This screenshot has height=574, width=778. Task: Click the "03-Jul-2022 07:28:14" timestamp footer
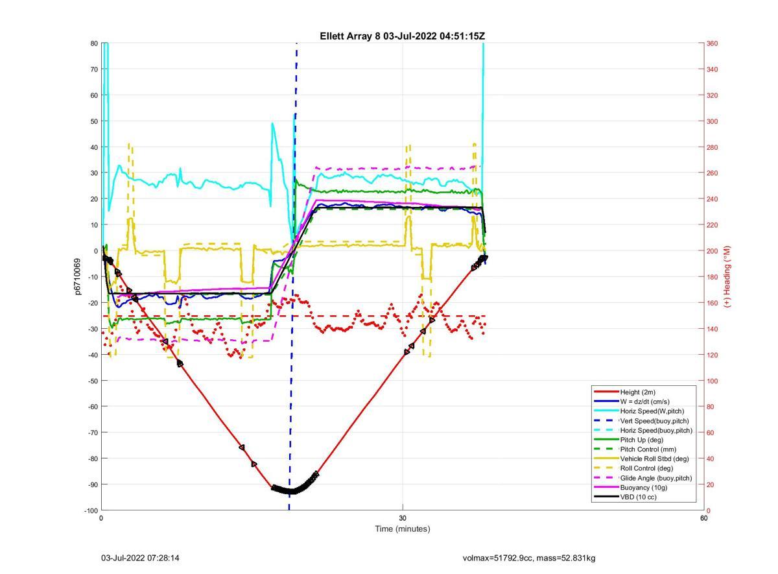[x=140, y=558]
